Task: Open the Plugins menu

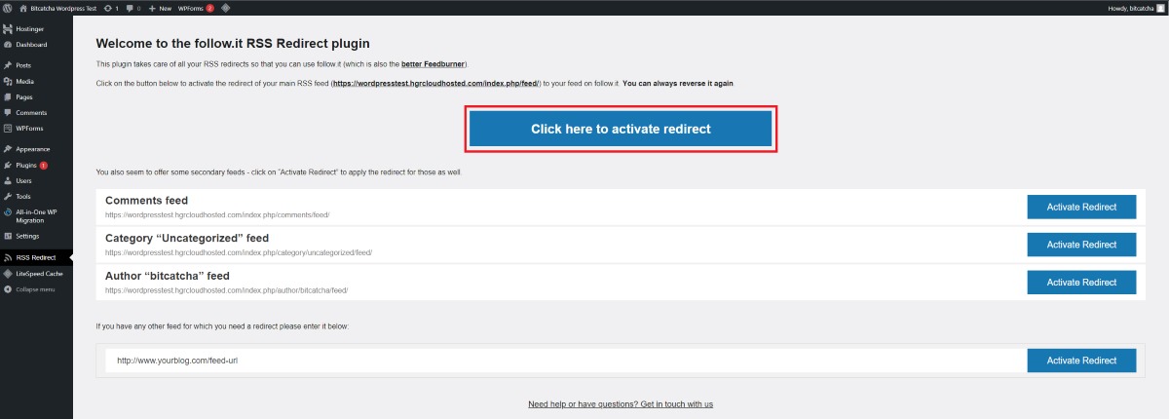Action: pos(36,165)
